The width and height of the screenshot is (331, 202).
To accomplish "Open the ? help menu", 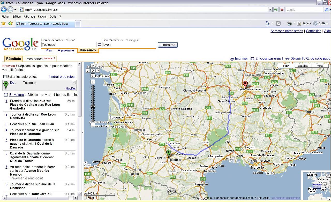I will (x=60, y=17).
